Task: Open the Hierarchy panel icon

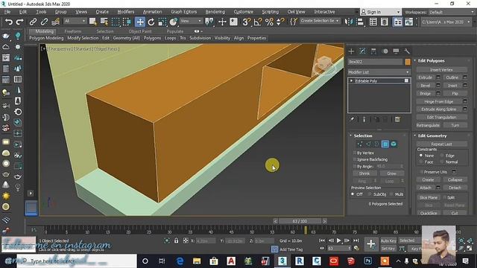Action: tap(373, 51)
